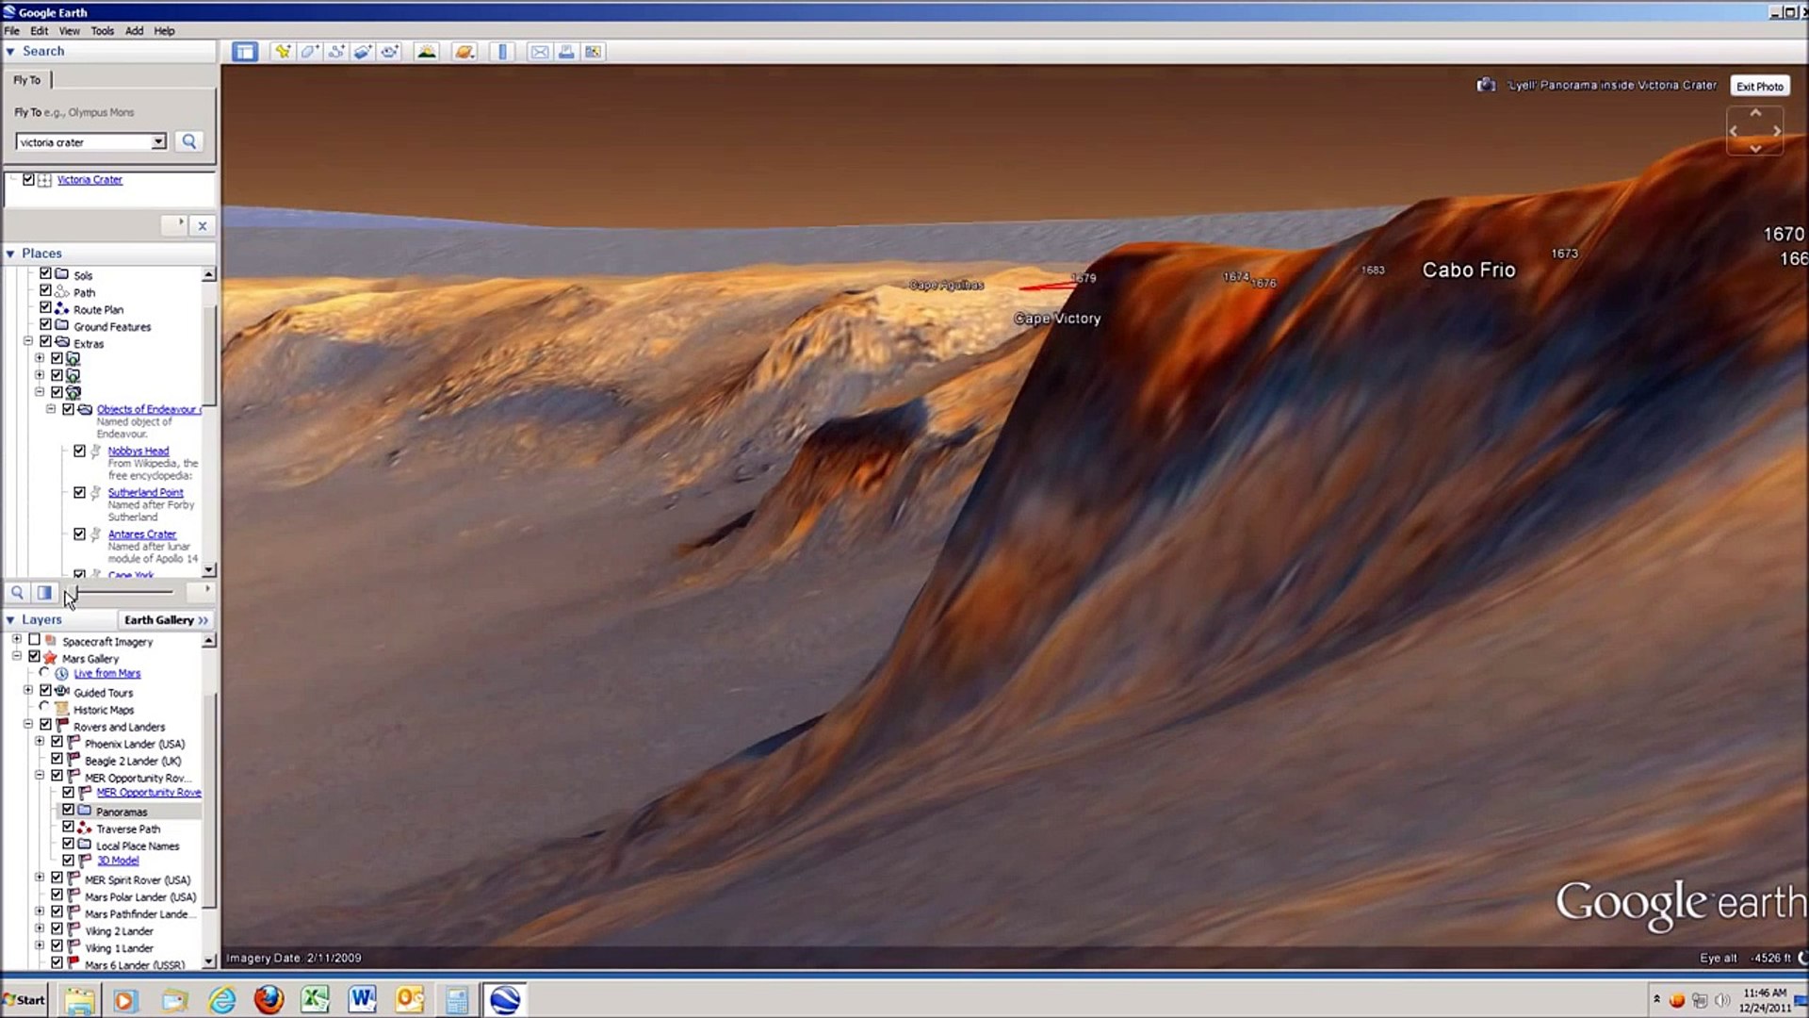Viewport: 1809px width, 1018px height.
Task: Open the planet switcher icon
Action: tap(464, 52)
